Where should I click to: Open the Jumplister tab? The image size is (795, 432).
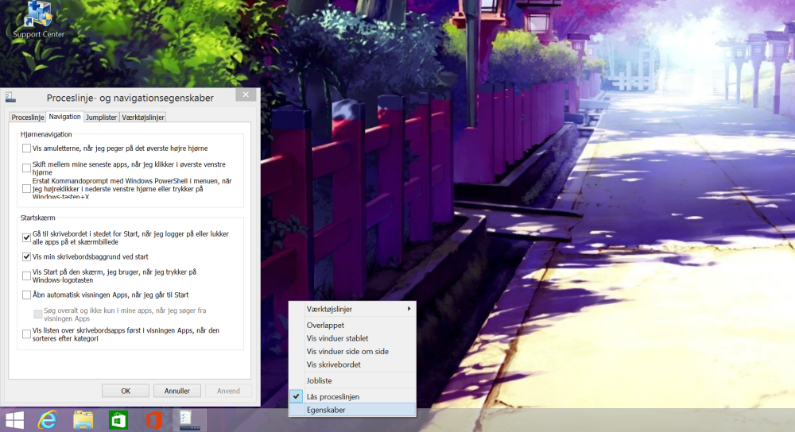tap(102, 117)
